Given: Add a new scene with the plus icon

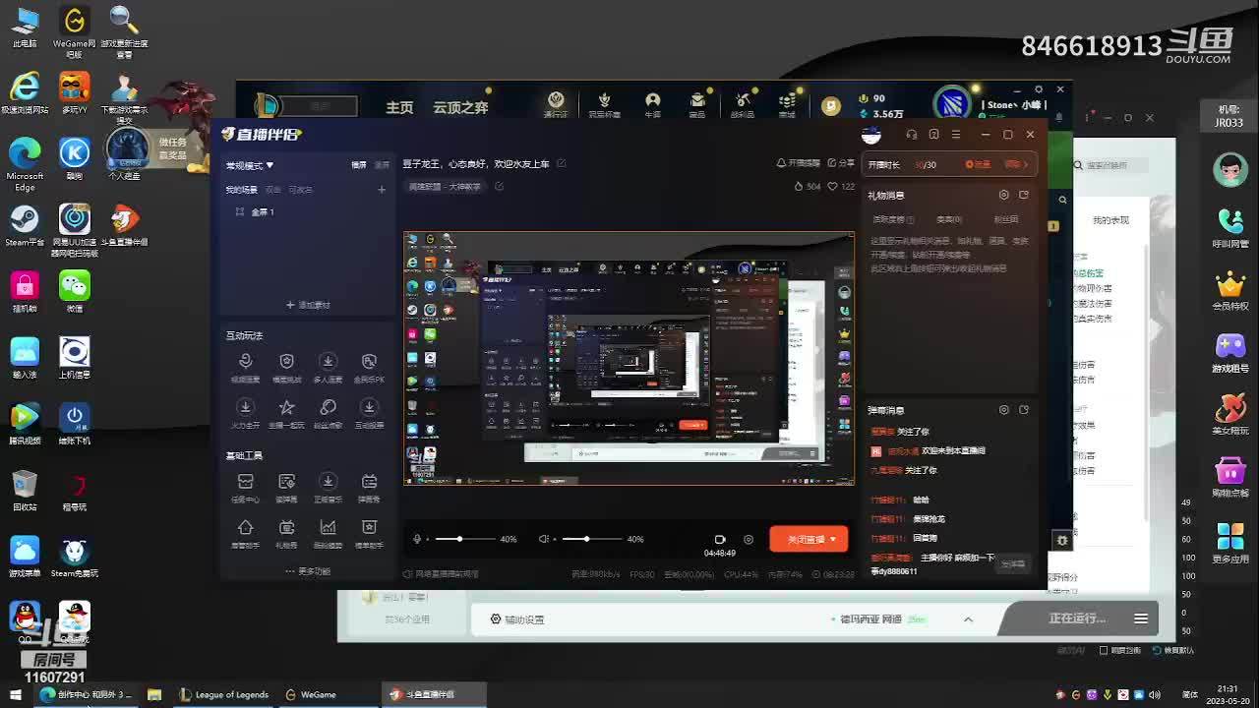Looking at the screenshot, I should [x=382, y=190].
